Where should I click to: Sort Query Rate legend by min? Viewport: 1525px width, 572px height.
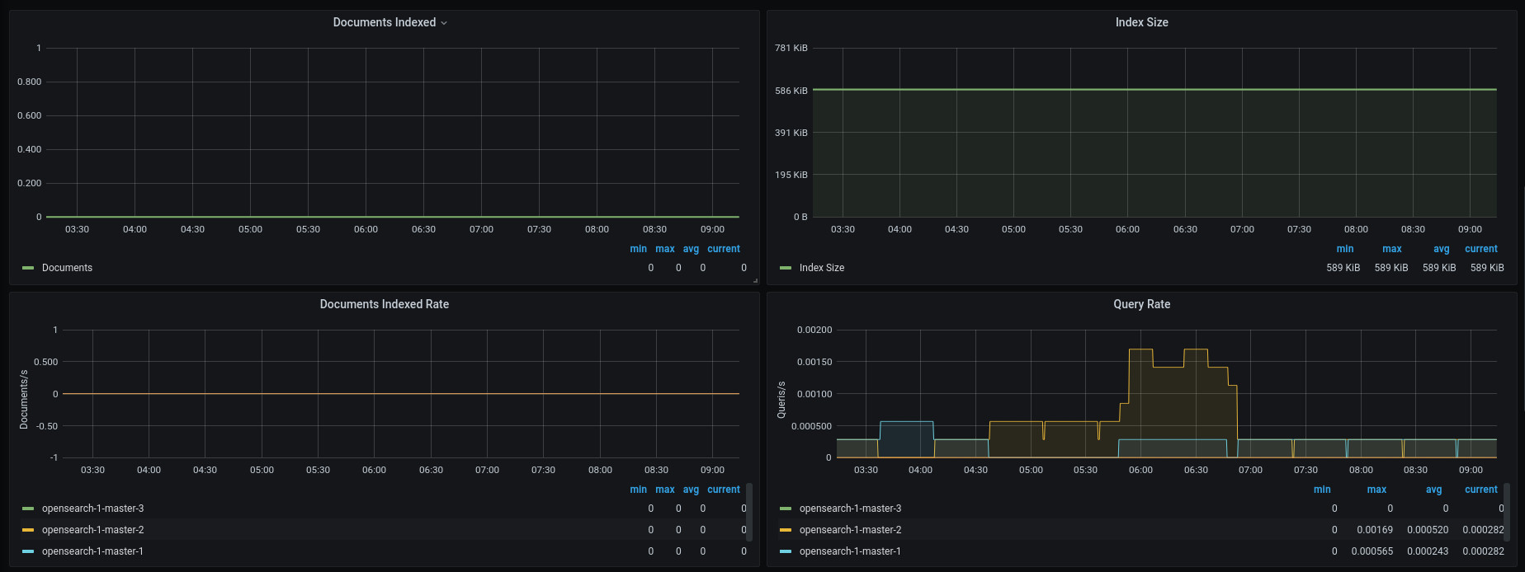1322,490
